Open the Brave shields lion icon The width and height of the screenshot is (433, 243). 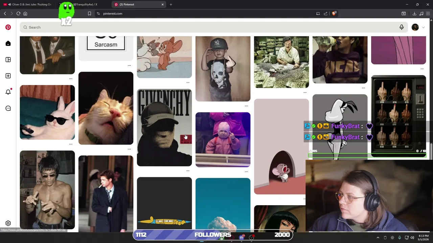click(334, 13)
